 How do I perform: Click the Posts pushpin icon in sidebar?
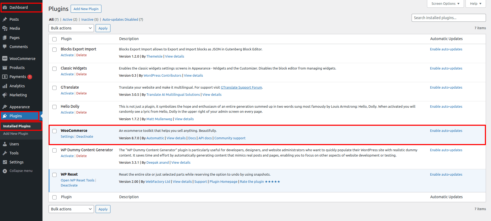coord(5,19)
